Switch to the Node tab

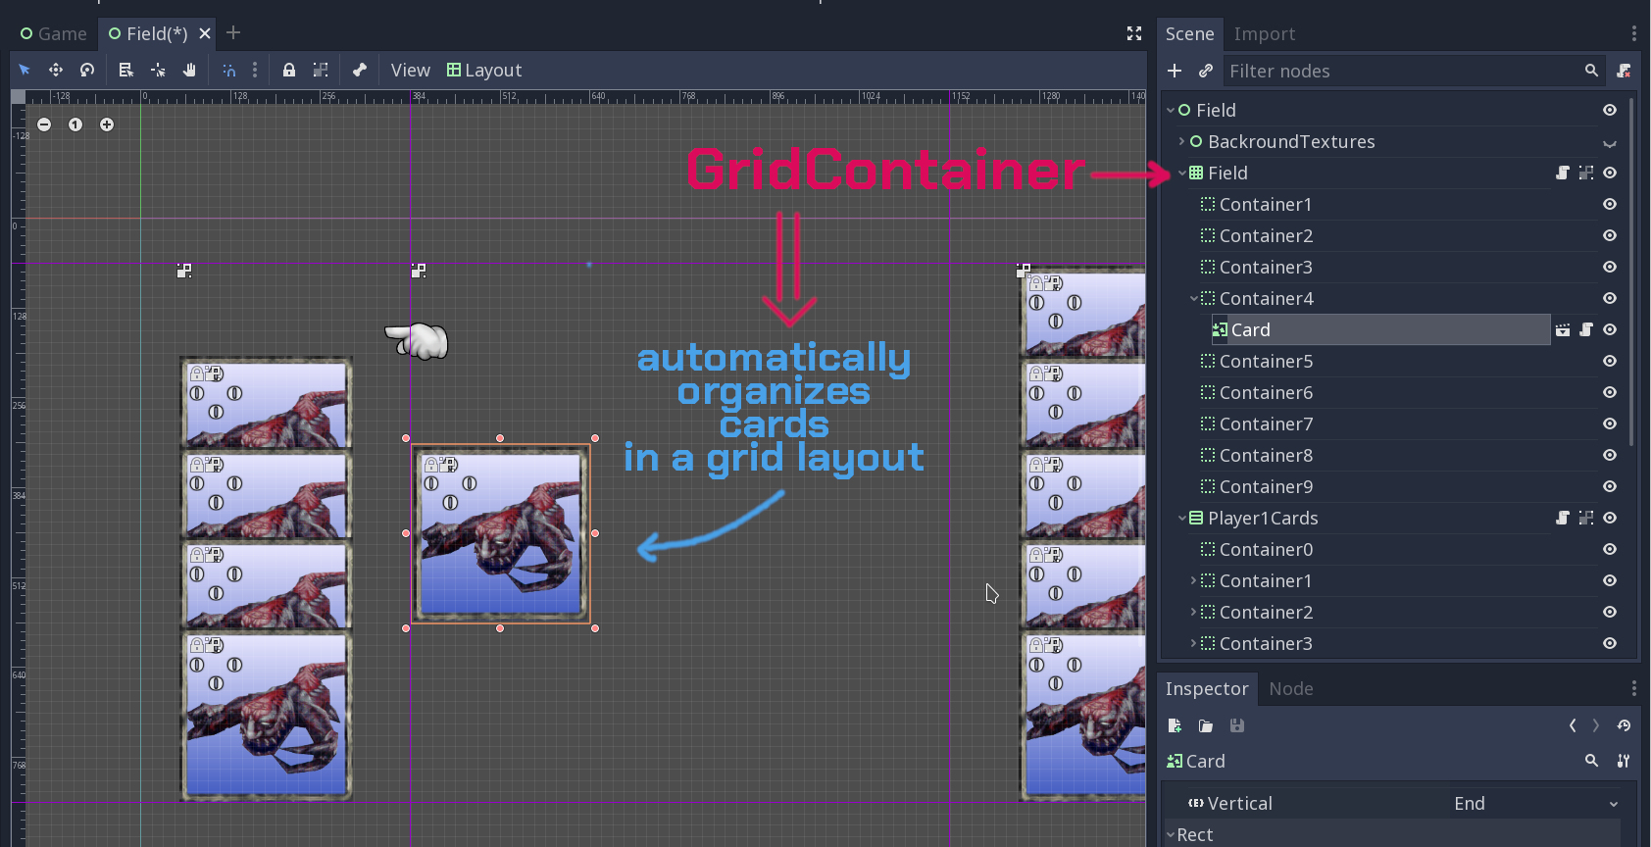(1291, 689)
